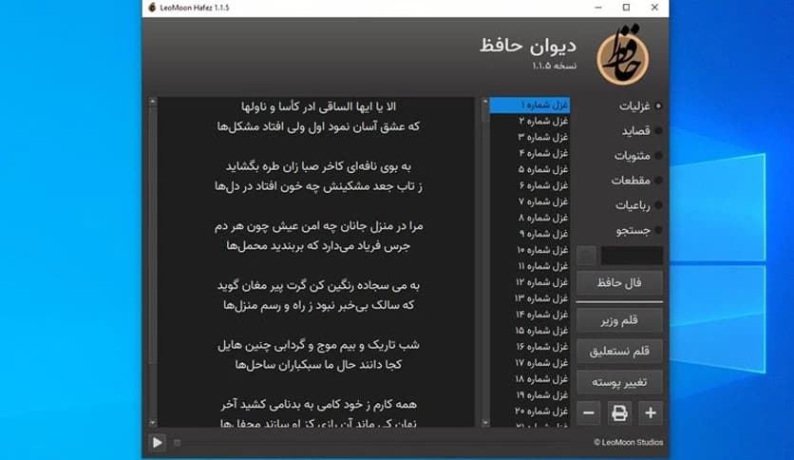The width and height of the screenshot is (794, 460).
Task: Select غزل شماره ۱۷ in list
Action: (530, 363)
